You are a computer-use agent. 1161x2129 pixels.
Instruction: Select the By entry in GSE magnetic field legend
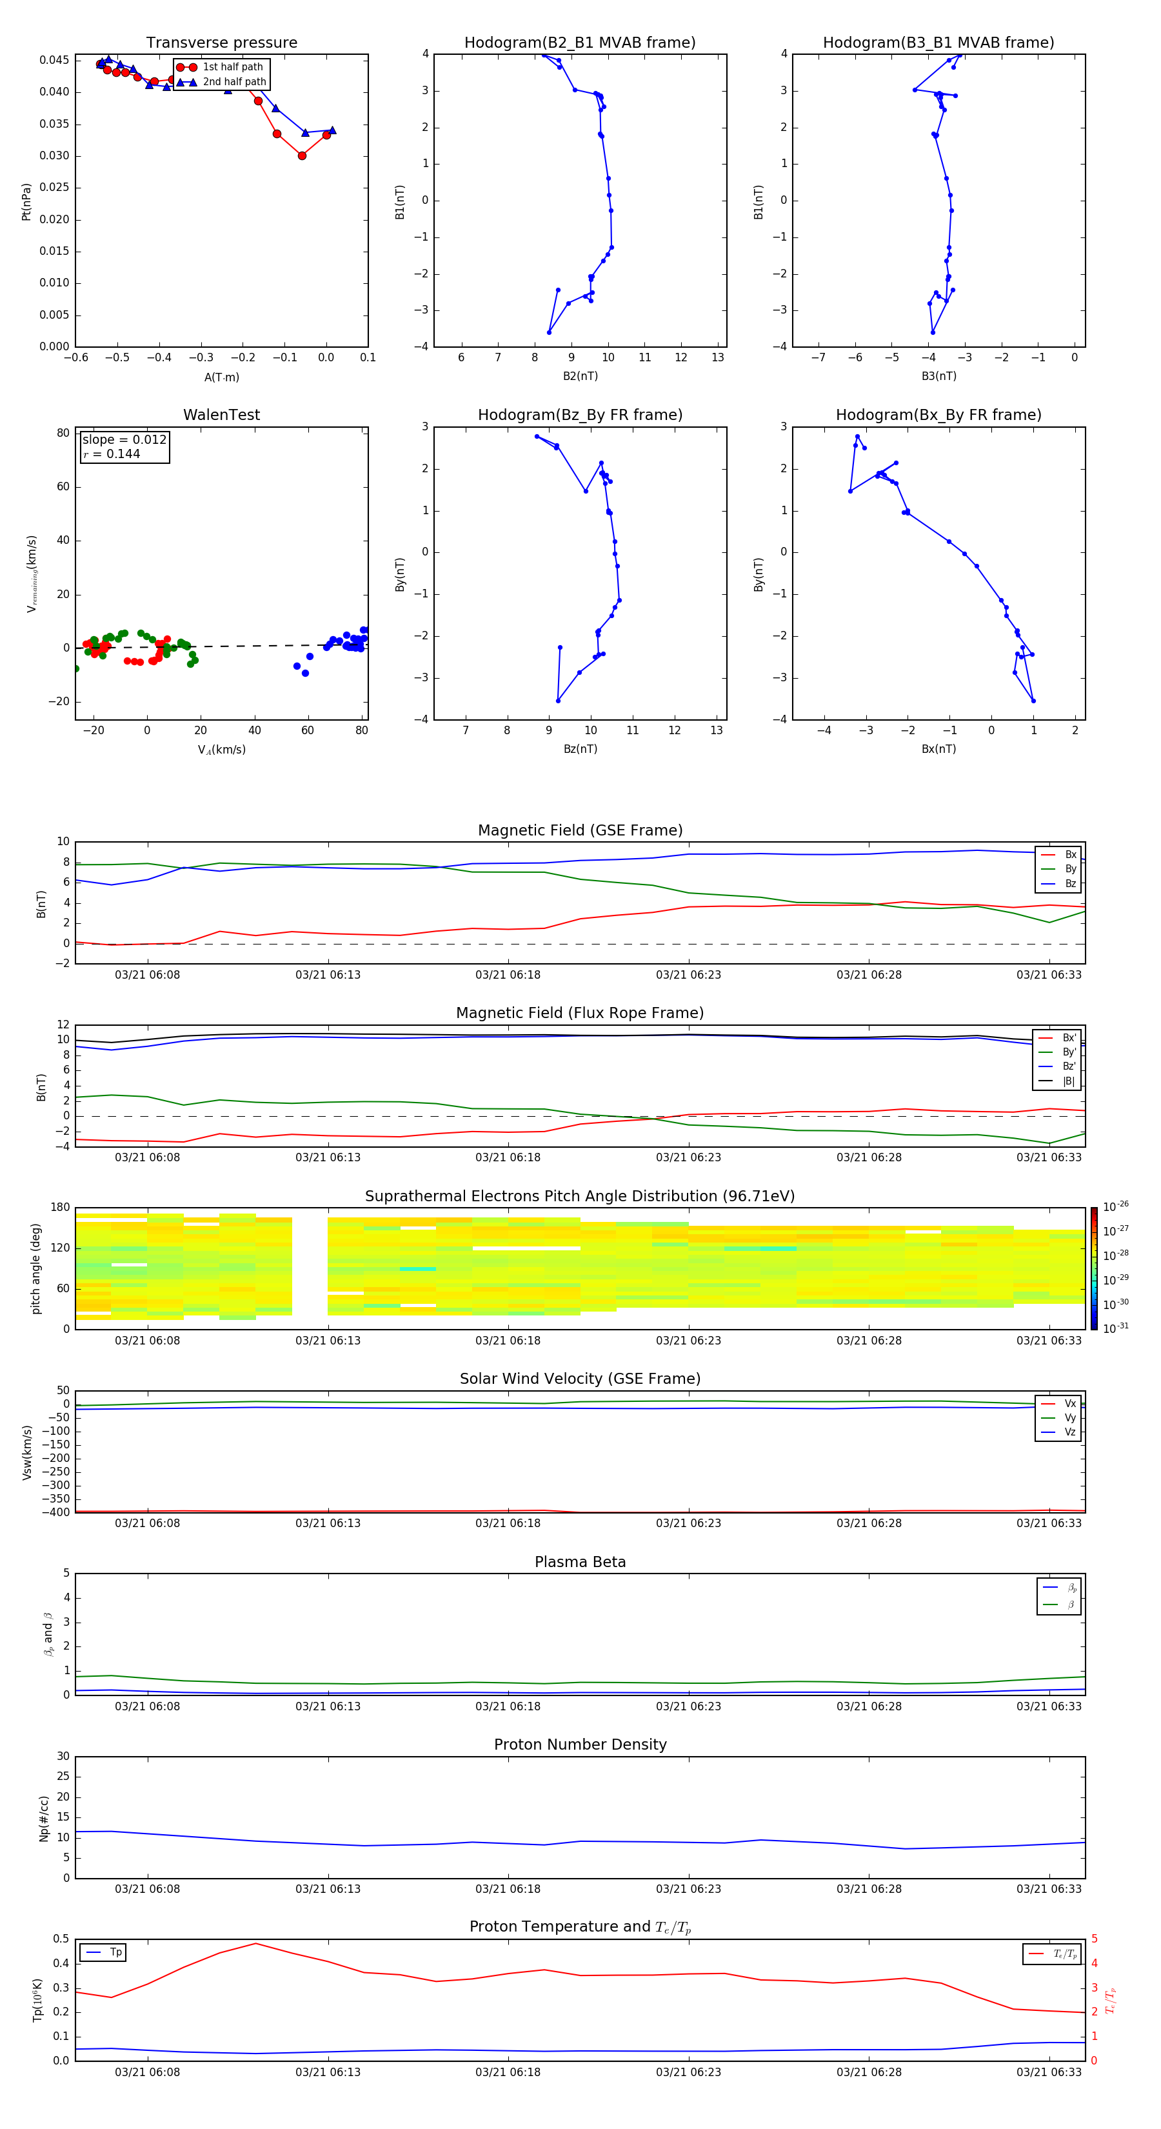pyautogui.click(x=1058, y=868)
